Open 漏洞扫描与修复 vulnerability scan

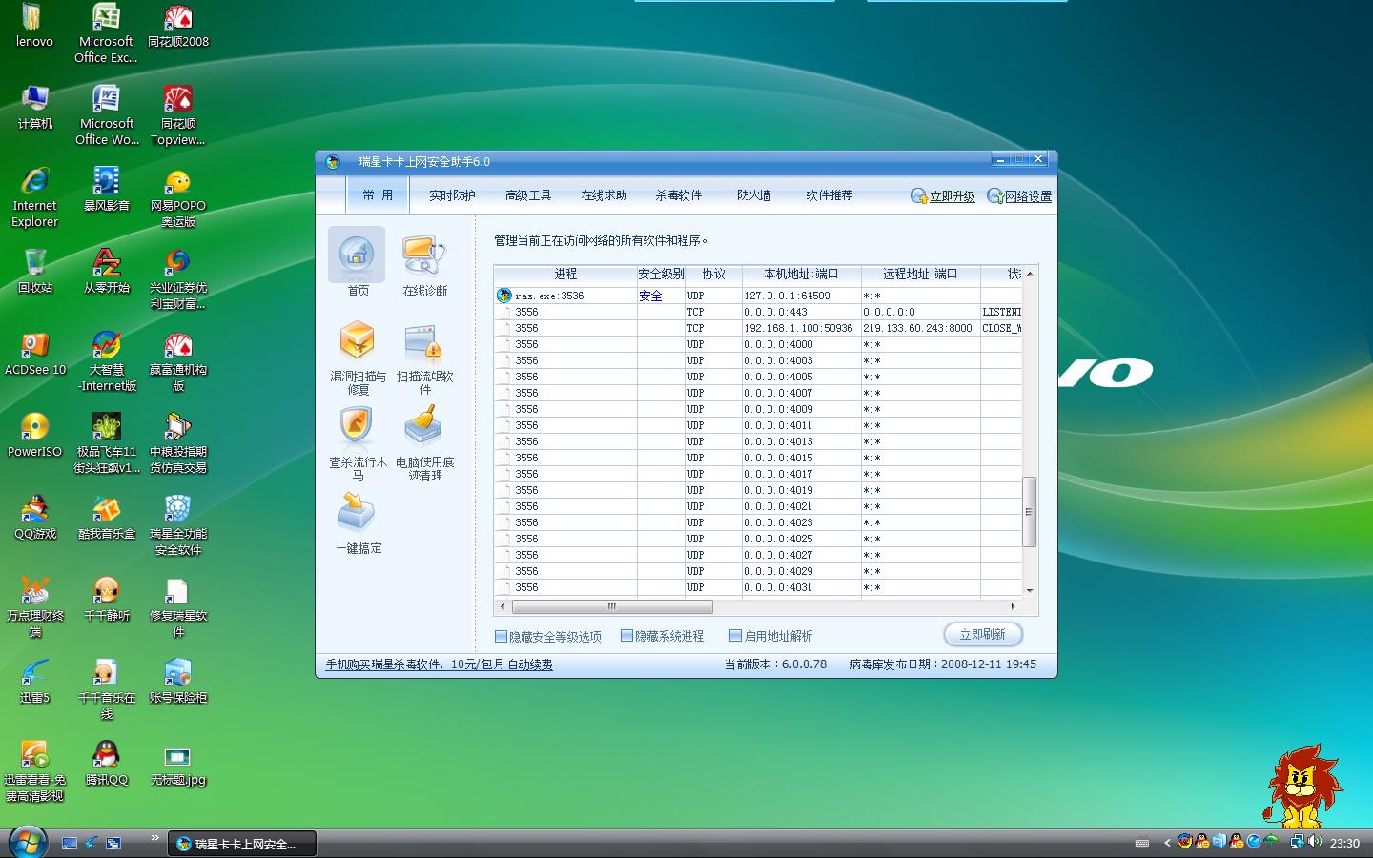(358, 342)
